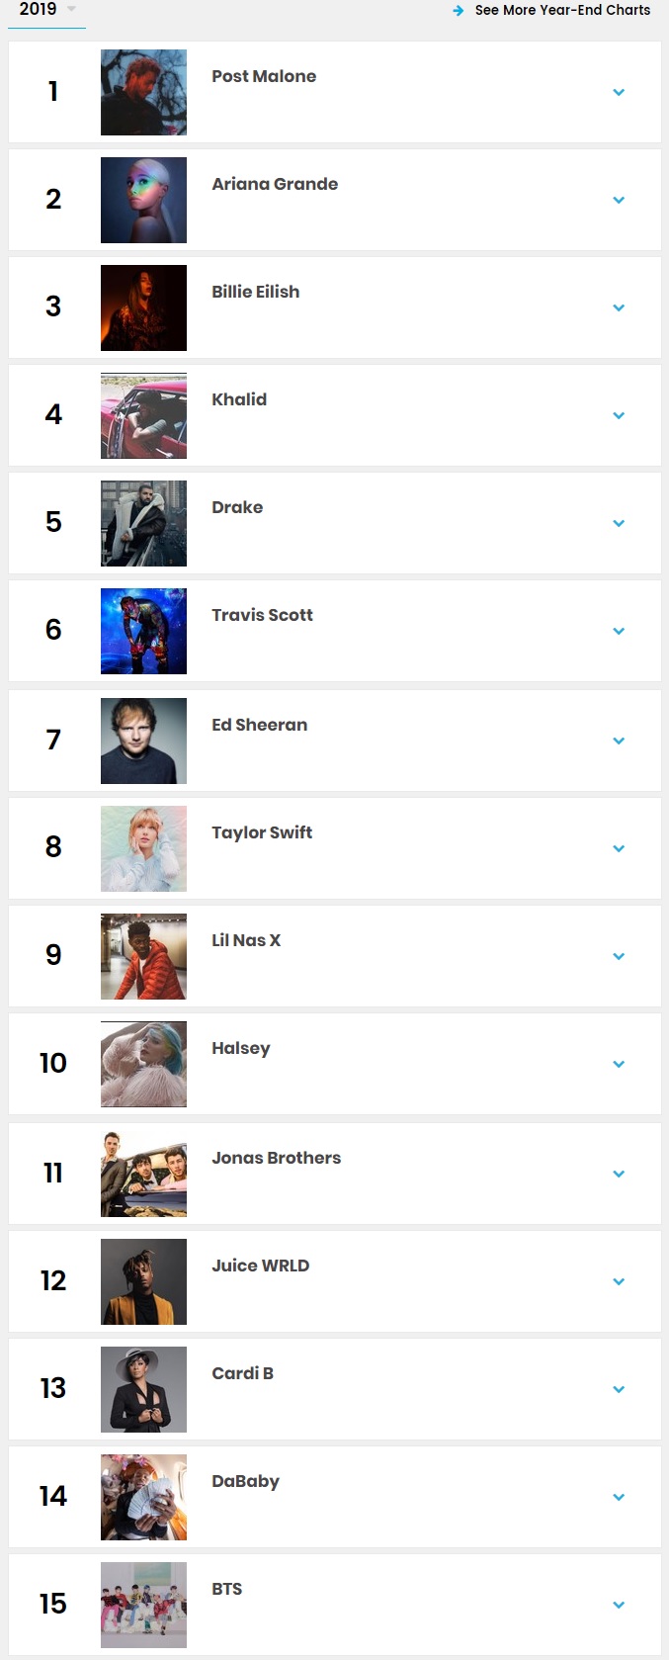The width and height of the screenshot is (669, 1660).
Task: Open the 2019 year dropdown
Action: (x=47, y=10)
